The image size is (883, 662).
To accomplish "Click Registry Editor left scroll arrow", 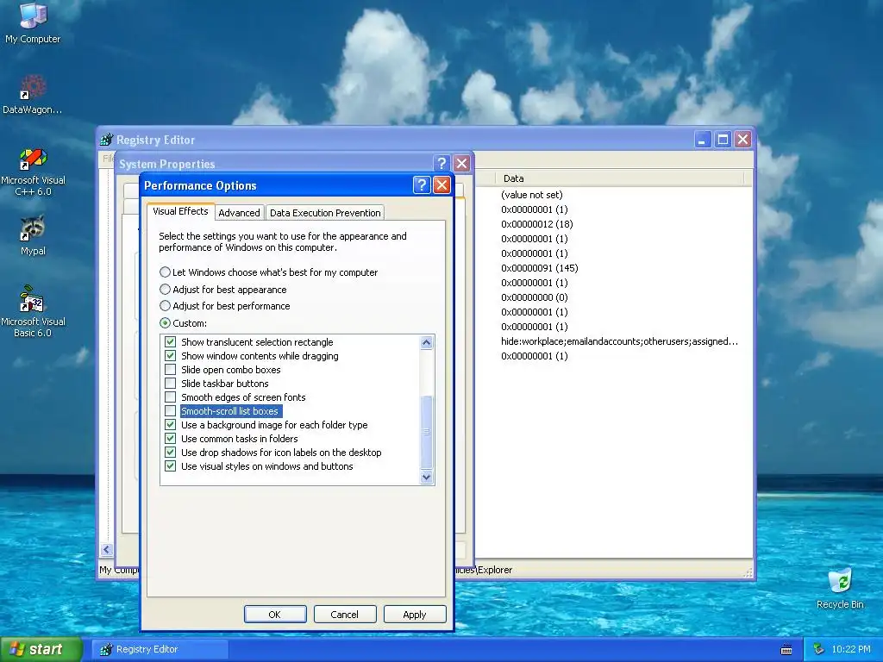I will (x=106, y=549).
